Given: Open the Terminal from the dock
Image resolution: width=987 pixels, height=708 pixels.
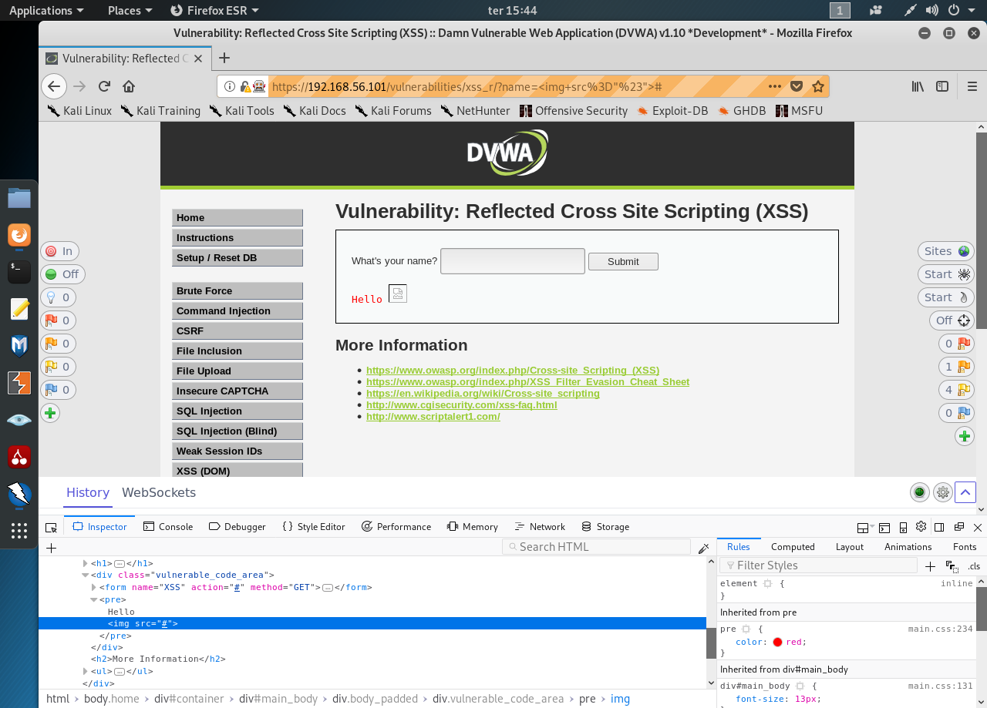Looking at the screenshot, I should tap(19, 271).
